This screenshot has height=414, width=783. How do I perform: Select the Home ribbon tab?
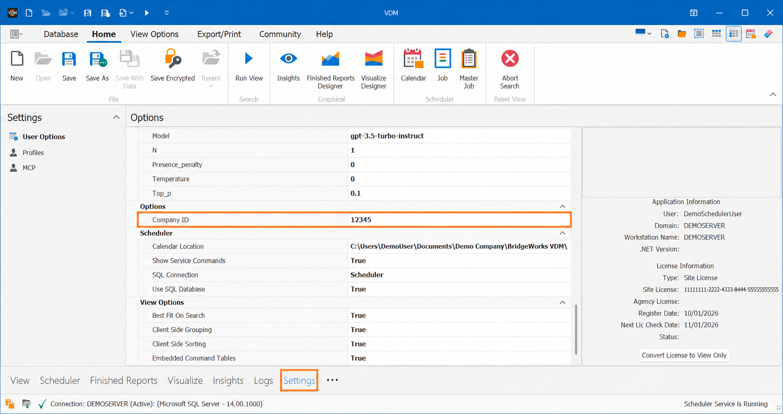click(x=103, y=34)
